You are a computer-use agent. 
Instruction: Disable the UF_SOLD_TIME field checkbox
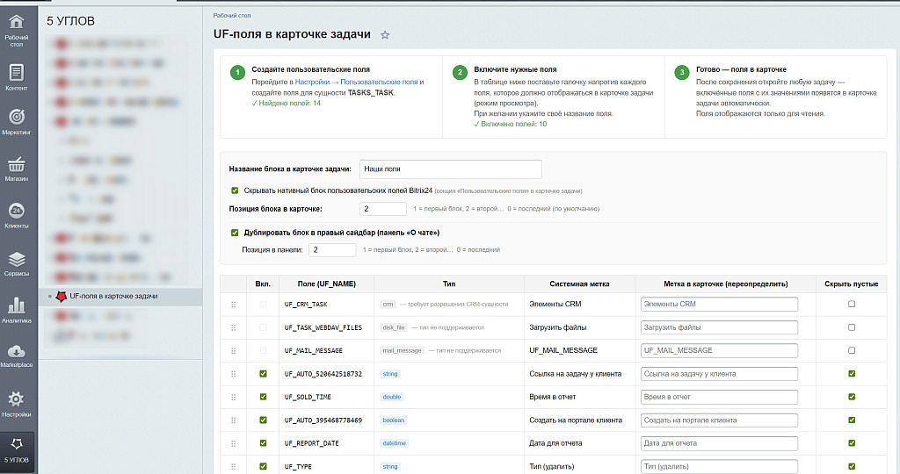[x=263, y=397]
